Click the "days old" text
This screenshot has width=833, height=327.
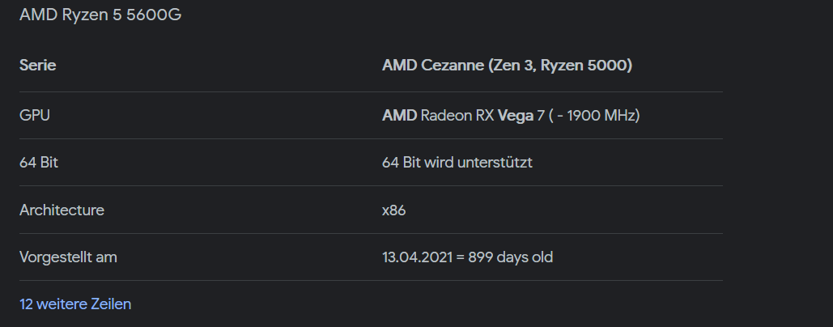click(526, 257)
